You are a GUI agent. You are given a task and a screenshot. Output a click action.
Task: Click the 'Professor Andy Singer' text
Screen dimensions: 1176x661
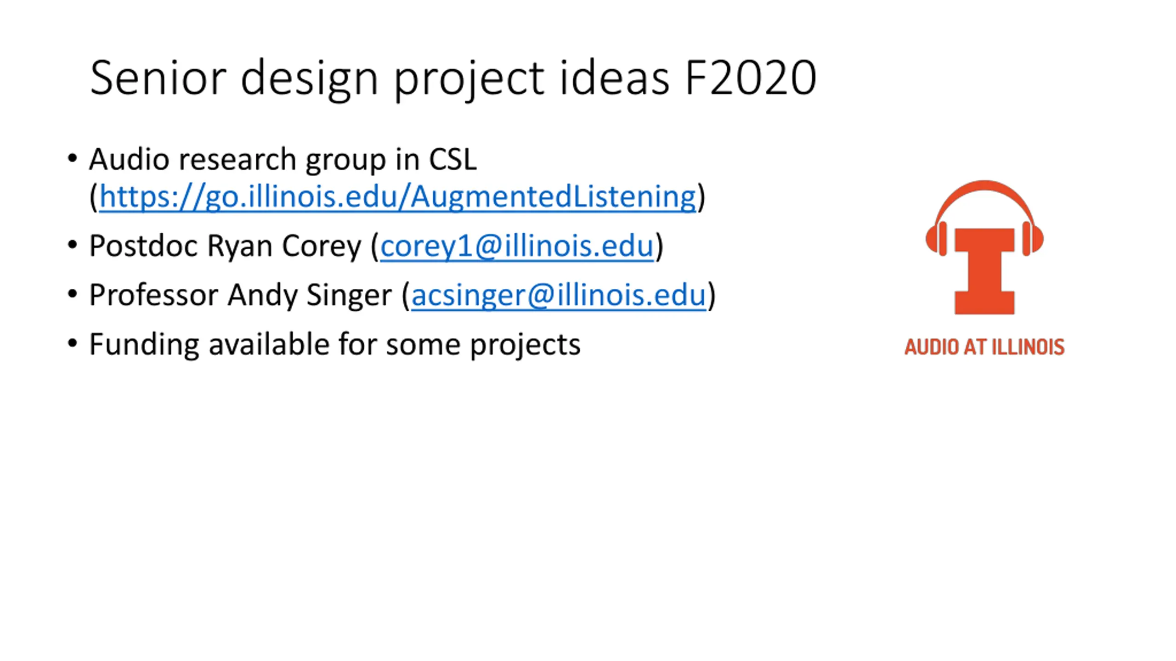[x=240, y=295]
